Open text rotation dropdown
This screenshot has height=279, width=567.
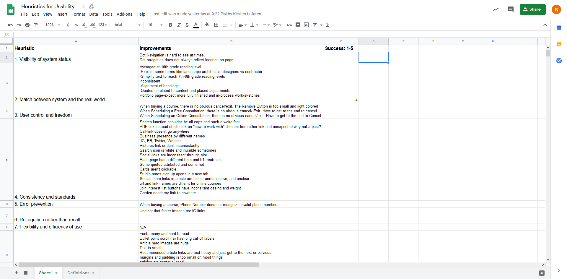277,25
